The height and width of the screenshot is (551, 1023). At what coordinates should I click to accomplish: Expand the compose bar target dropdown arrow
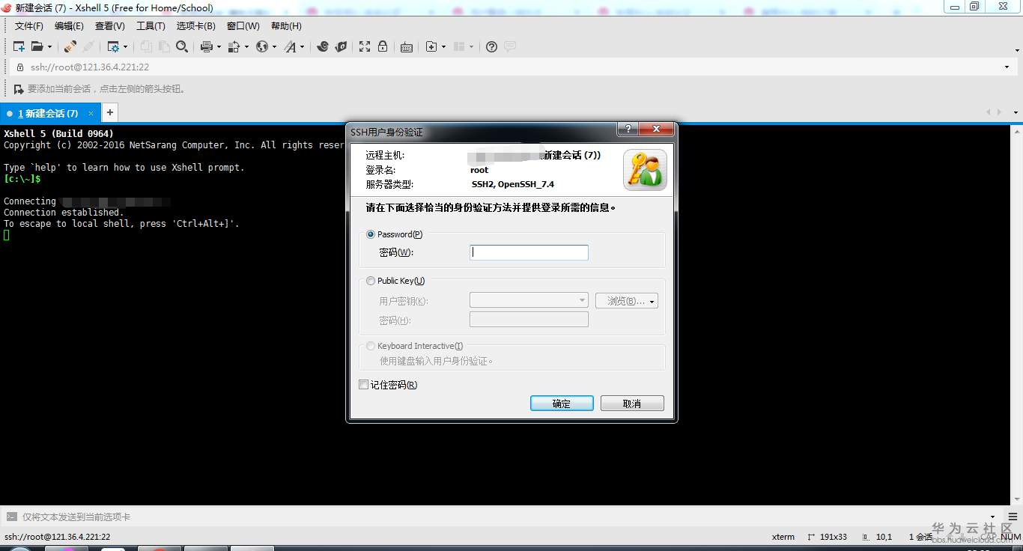pyautogui.click(x=994, y=517)
